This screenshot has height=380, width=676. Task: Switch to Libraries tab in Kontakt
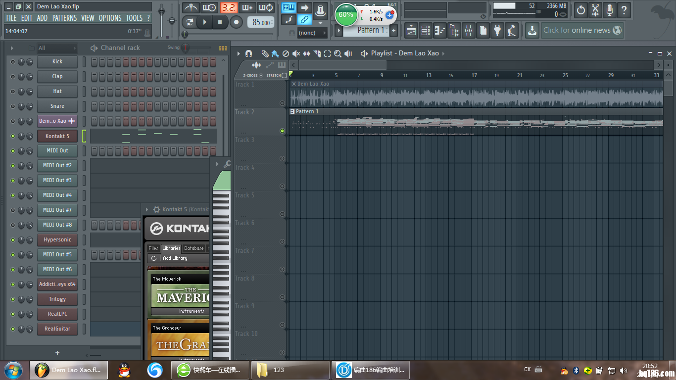171,248
